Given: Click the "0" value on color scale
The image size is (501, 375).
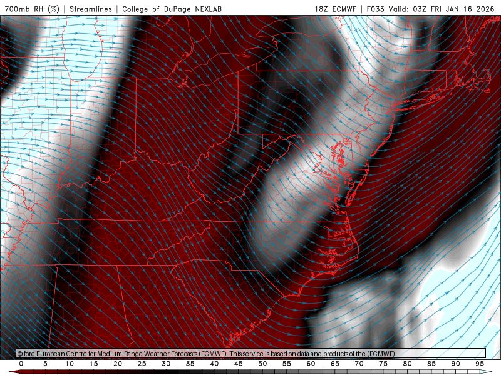Looking at the screenshot, I should (21, 364).
